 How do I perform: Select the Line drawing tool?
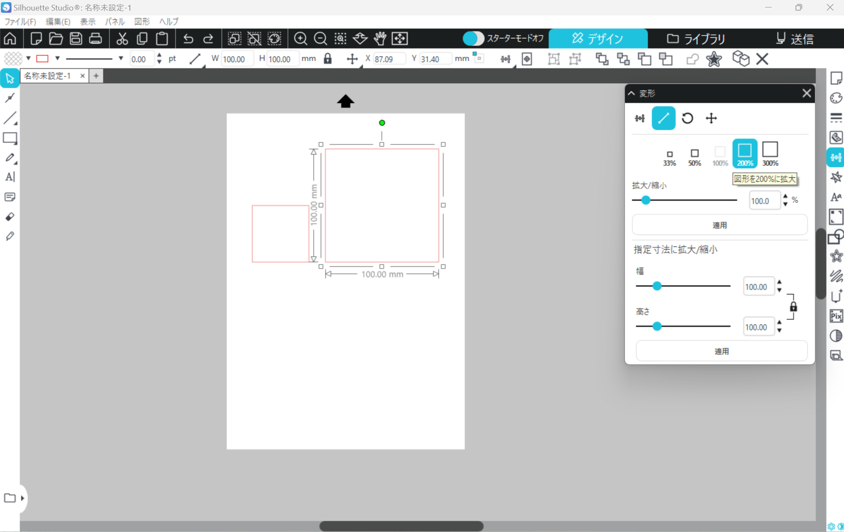tap(10, 118)
